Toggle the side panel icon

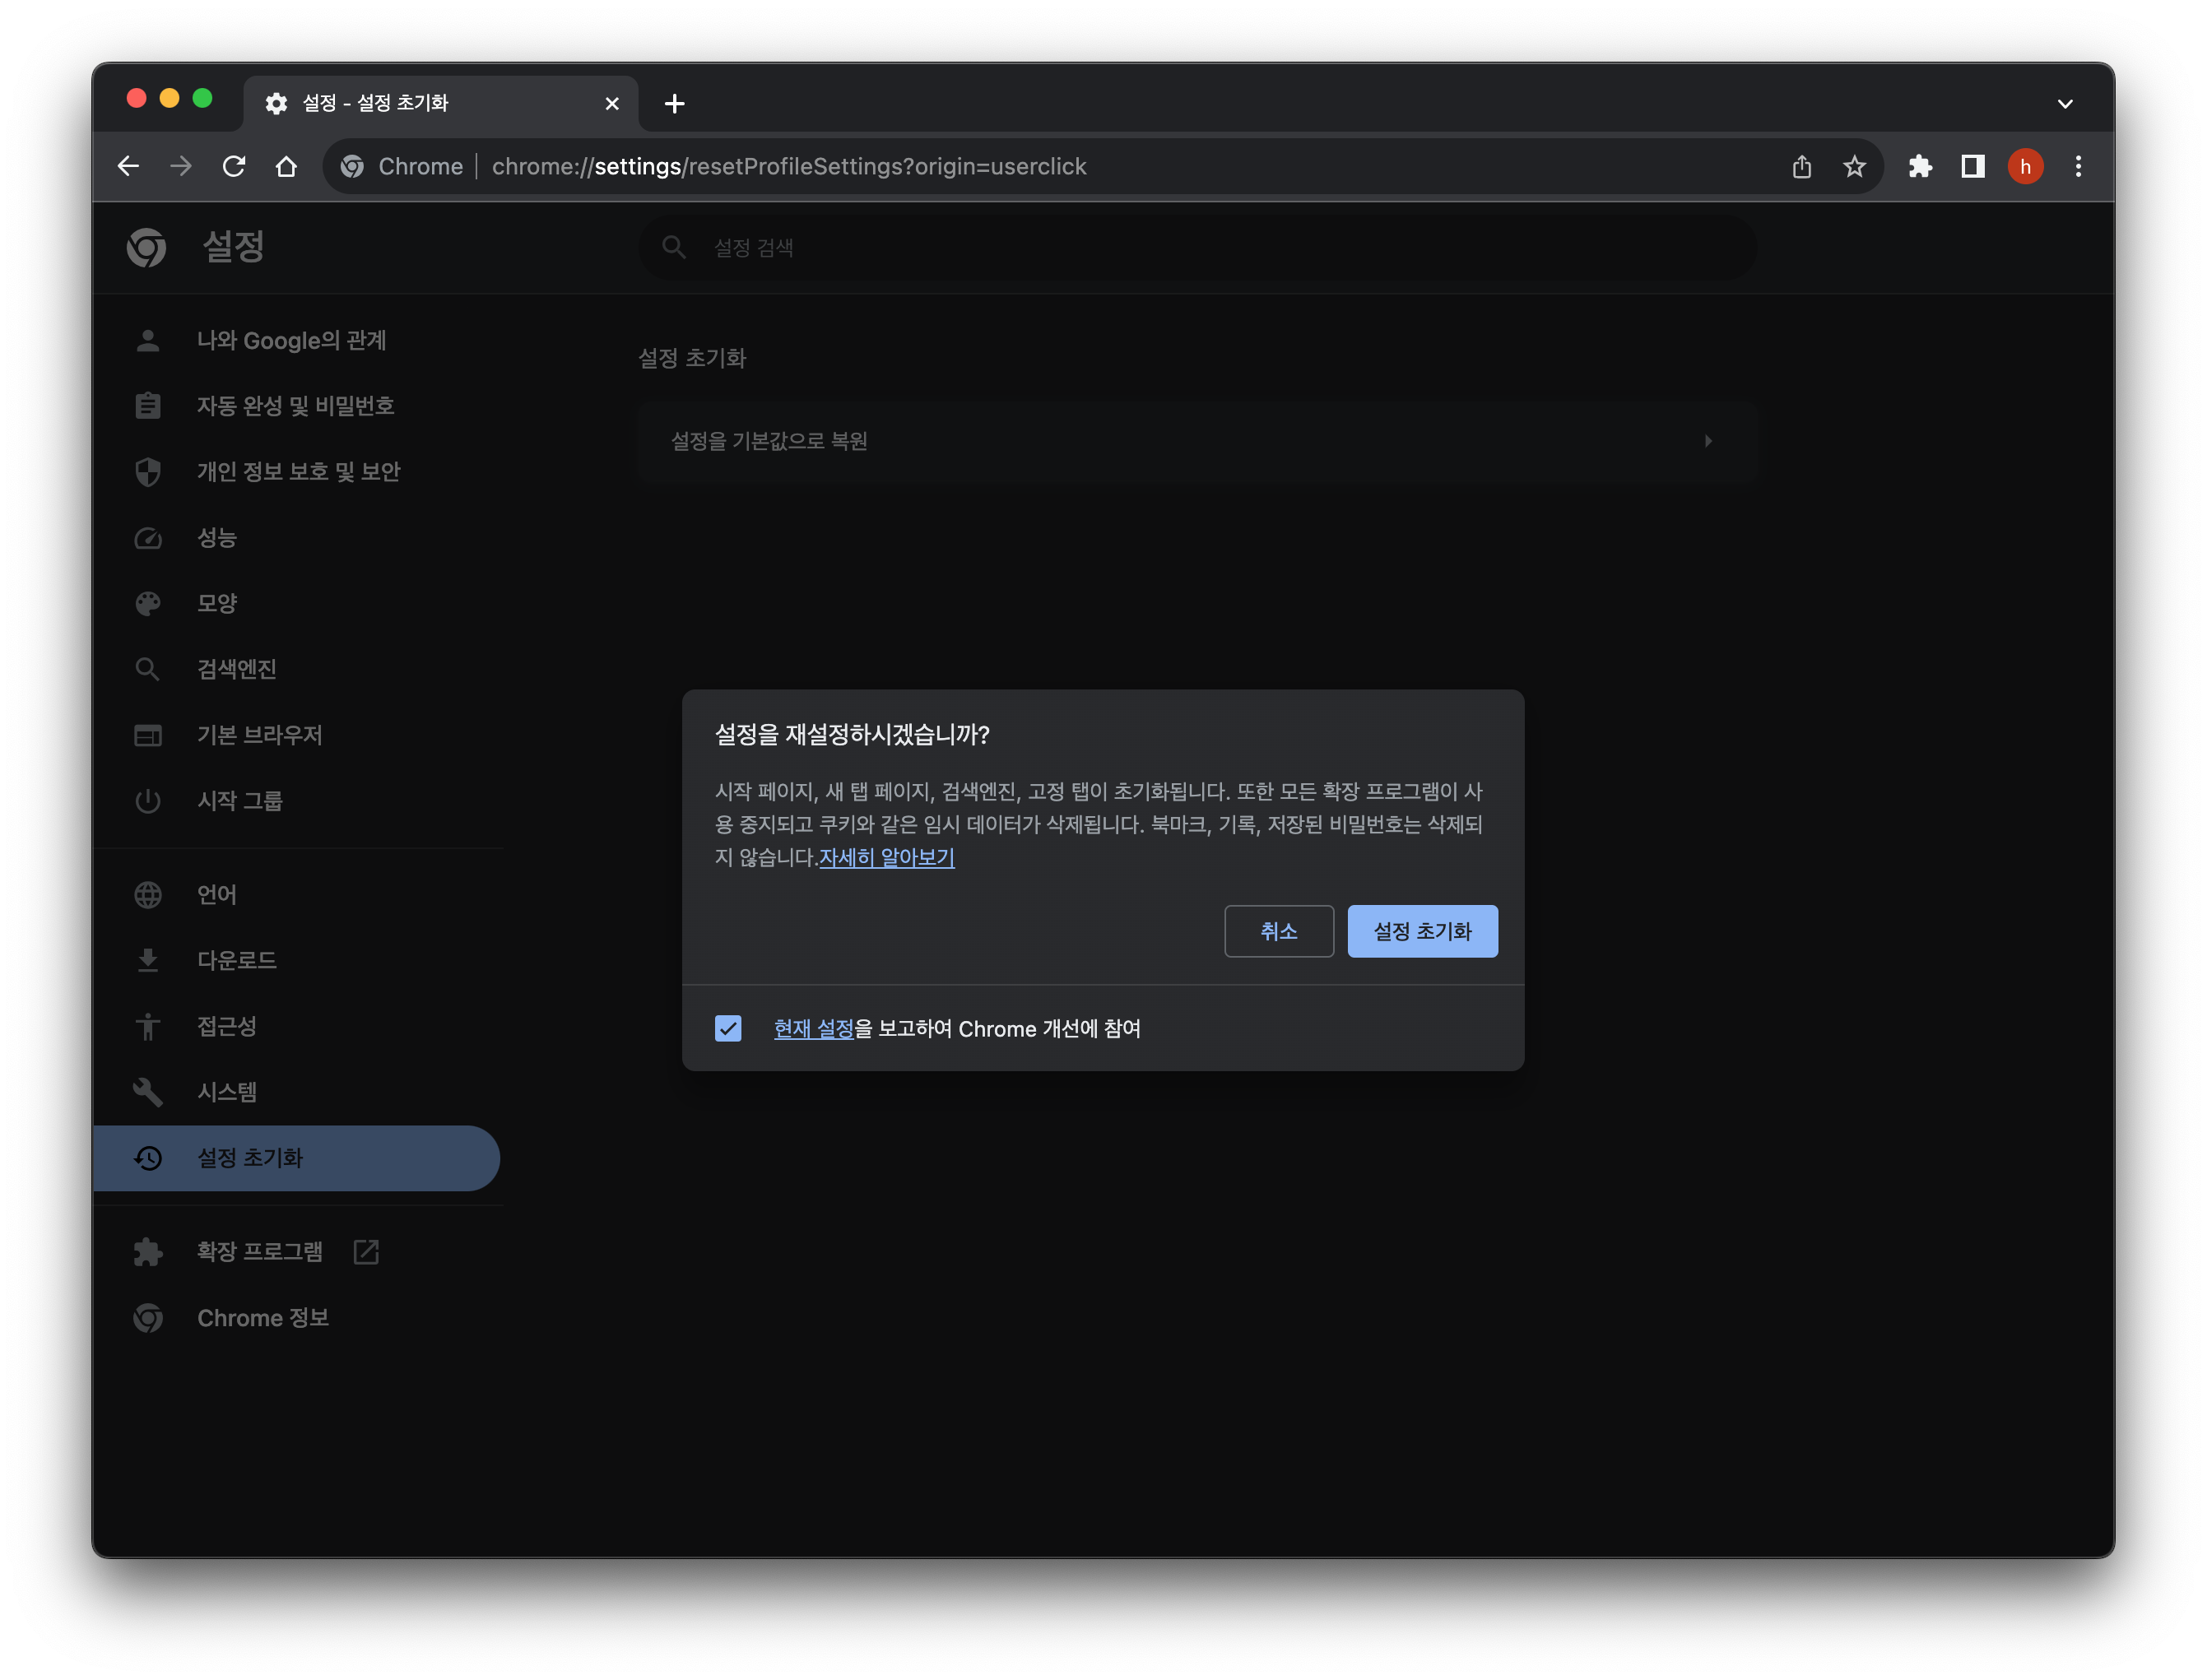tap(1972, 166)
